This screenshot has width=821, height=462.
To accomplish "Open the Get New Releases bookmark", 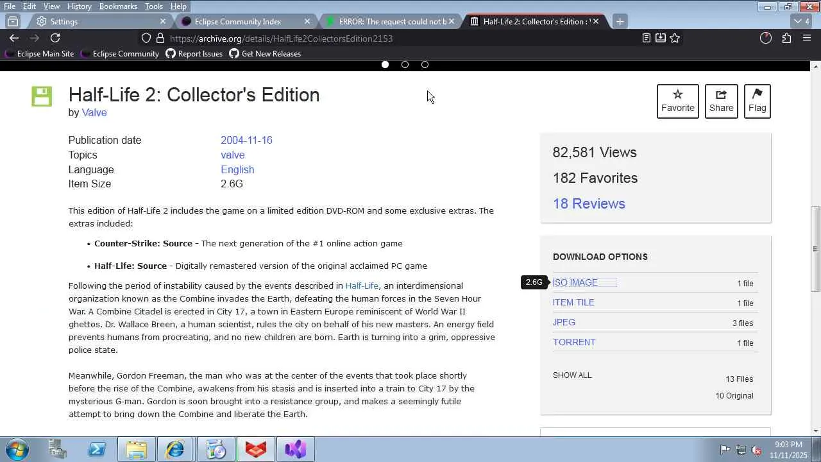I will pos(265,54).
